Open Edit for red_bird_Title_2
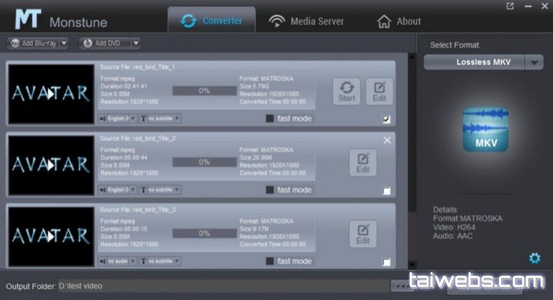 pyautogui.click(x=363, y=162)
